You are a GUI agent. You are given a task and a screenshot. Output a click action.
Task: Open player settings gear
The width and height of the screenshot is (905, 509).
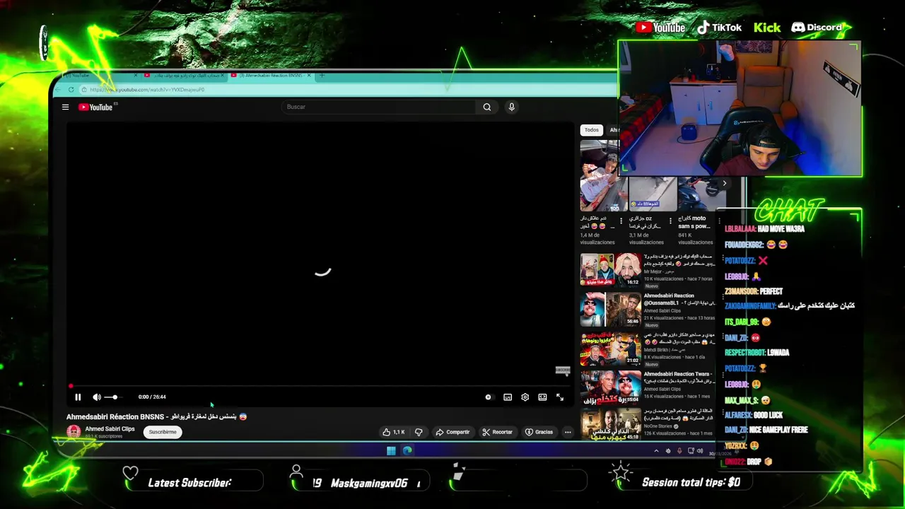click(x=525, y=397)
